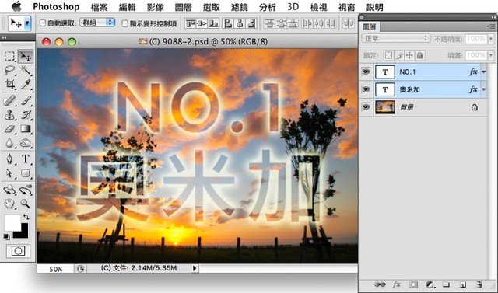
Task: Open the layers panel options menu
Action: (x=490, y=26)
